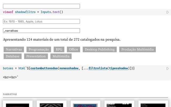This screenshot has height=107, width=171.
Task: Click the 'nomesshadow' reference in code
Action: click(x=69, y=68)
